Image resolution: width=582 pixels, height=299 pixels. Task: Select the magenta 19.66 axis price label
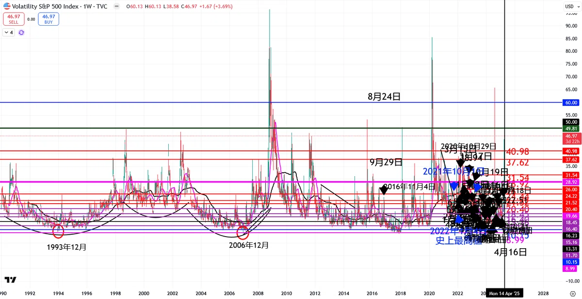point(571,216)
